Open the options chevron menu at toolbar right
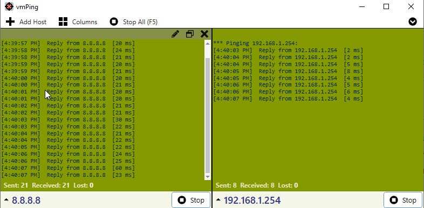The image size is (424, 208). [x=412, y=21]
